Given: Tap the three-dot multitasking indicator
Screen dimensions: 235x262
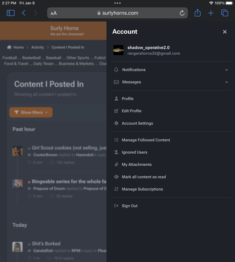Looking at the screenshot, I should [117, 3].
